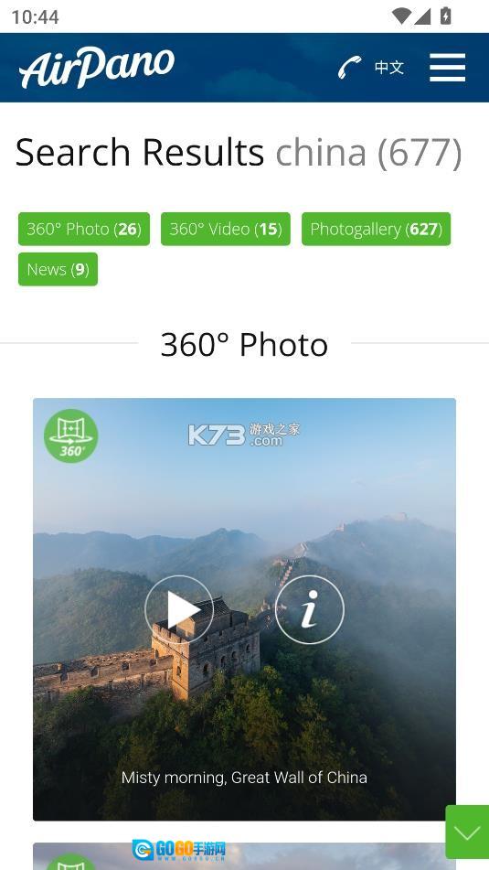Open the Great Wall of China thumbnail image
489x870 pixels.
coord(244,608)
